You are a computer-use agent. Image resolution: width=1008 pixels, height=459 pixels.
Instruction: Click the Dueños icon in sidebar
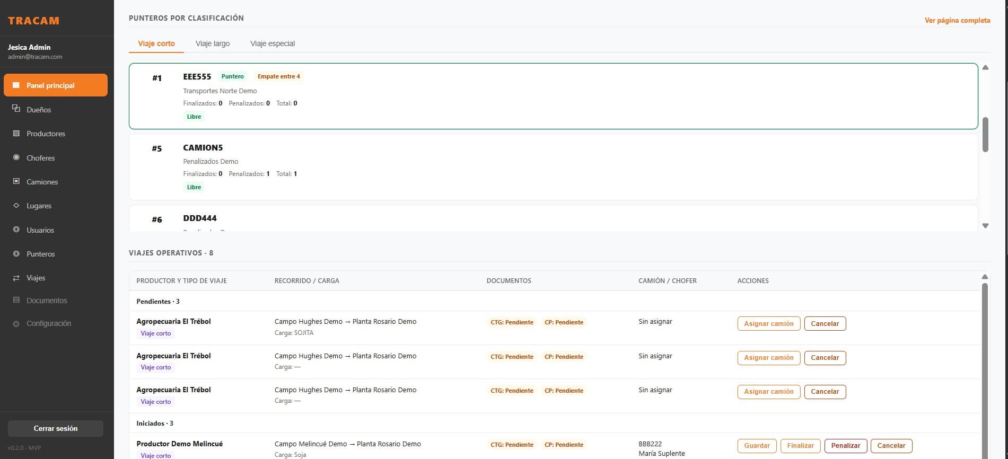[x=16, y=109]
